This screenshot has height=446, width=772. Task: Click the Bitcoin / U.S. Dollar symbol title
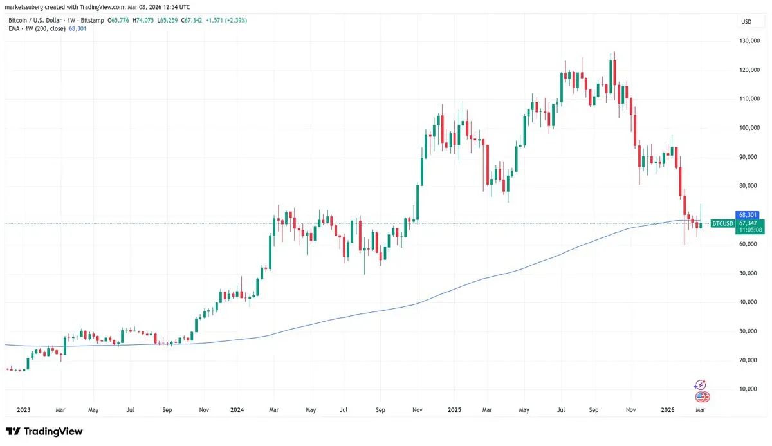pos(35,20)
